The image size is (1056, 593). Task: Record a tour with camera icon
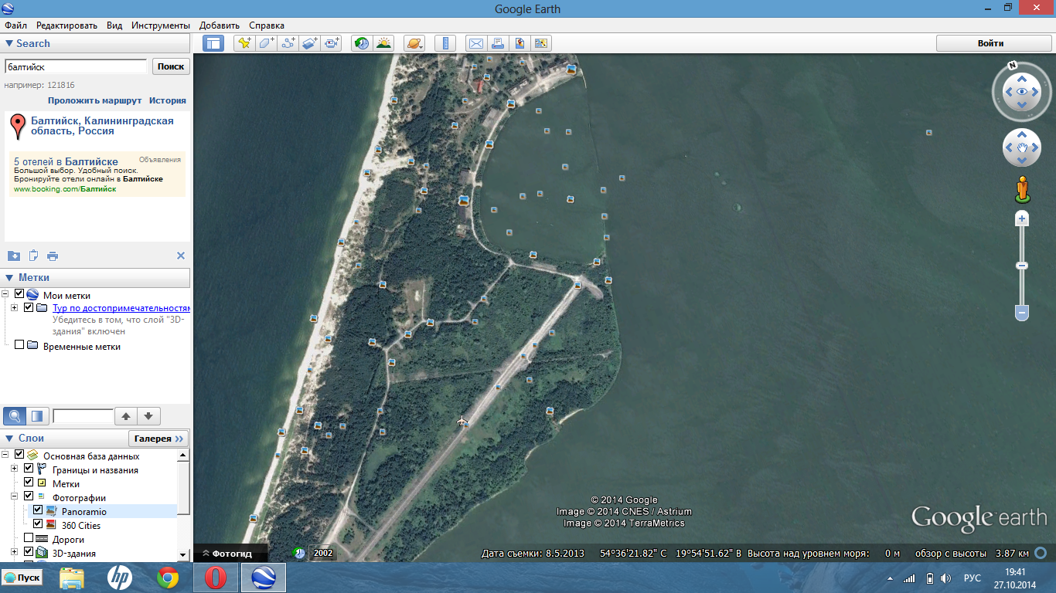(x=332, y=43)
